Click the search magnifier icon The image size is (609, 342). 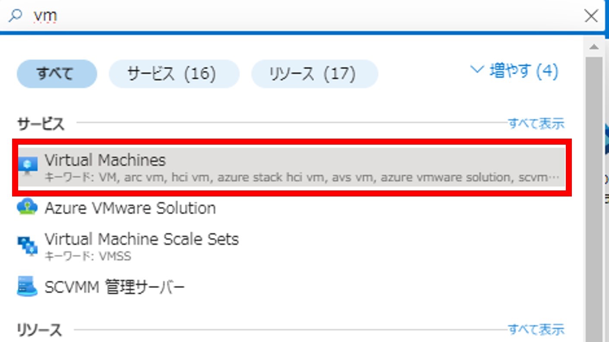pos(15,16)
